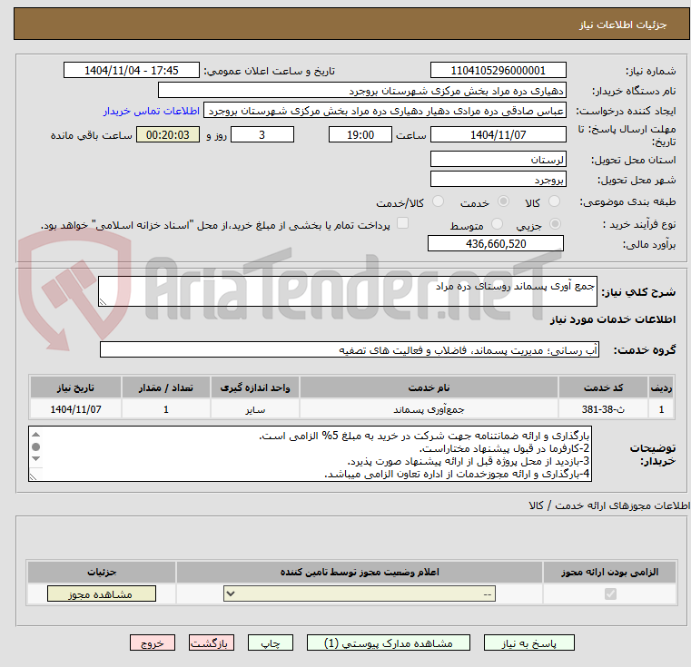Select the کالا radio button
The image size is (691, 667).
(x=554, y=201)
